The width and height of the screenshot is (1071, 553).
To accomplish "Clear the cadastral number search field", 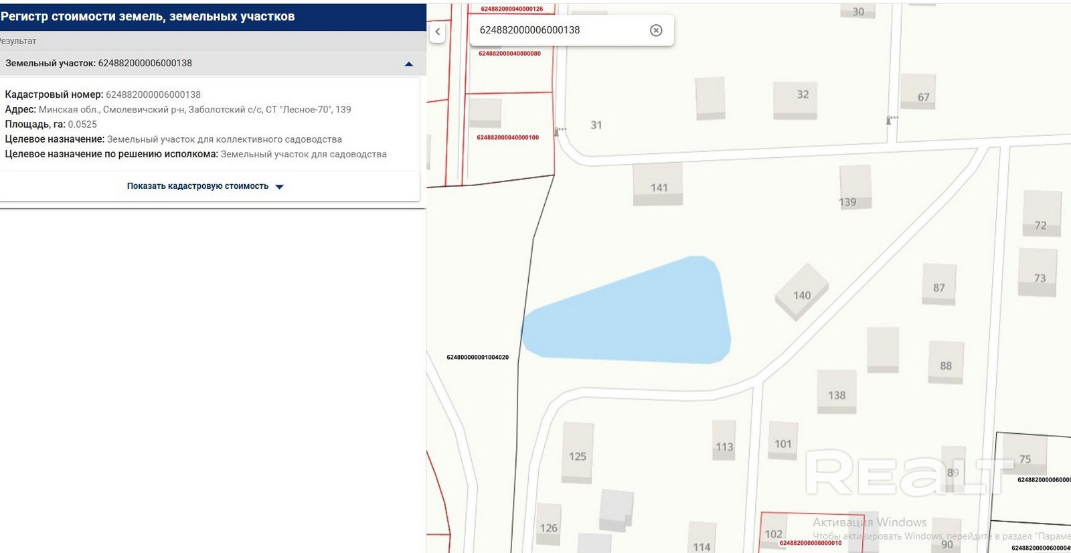I will [x=656, y=30].
